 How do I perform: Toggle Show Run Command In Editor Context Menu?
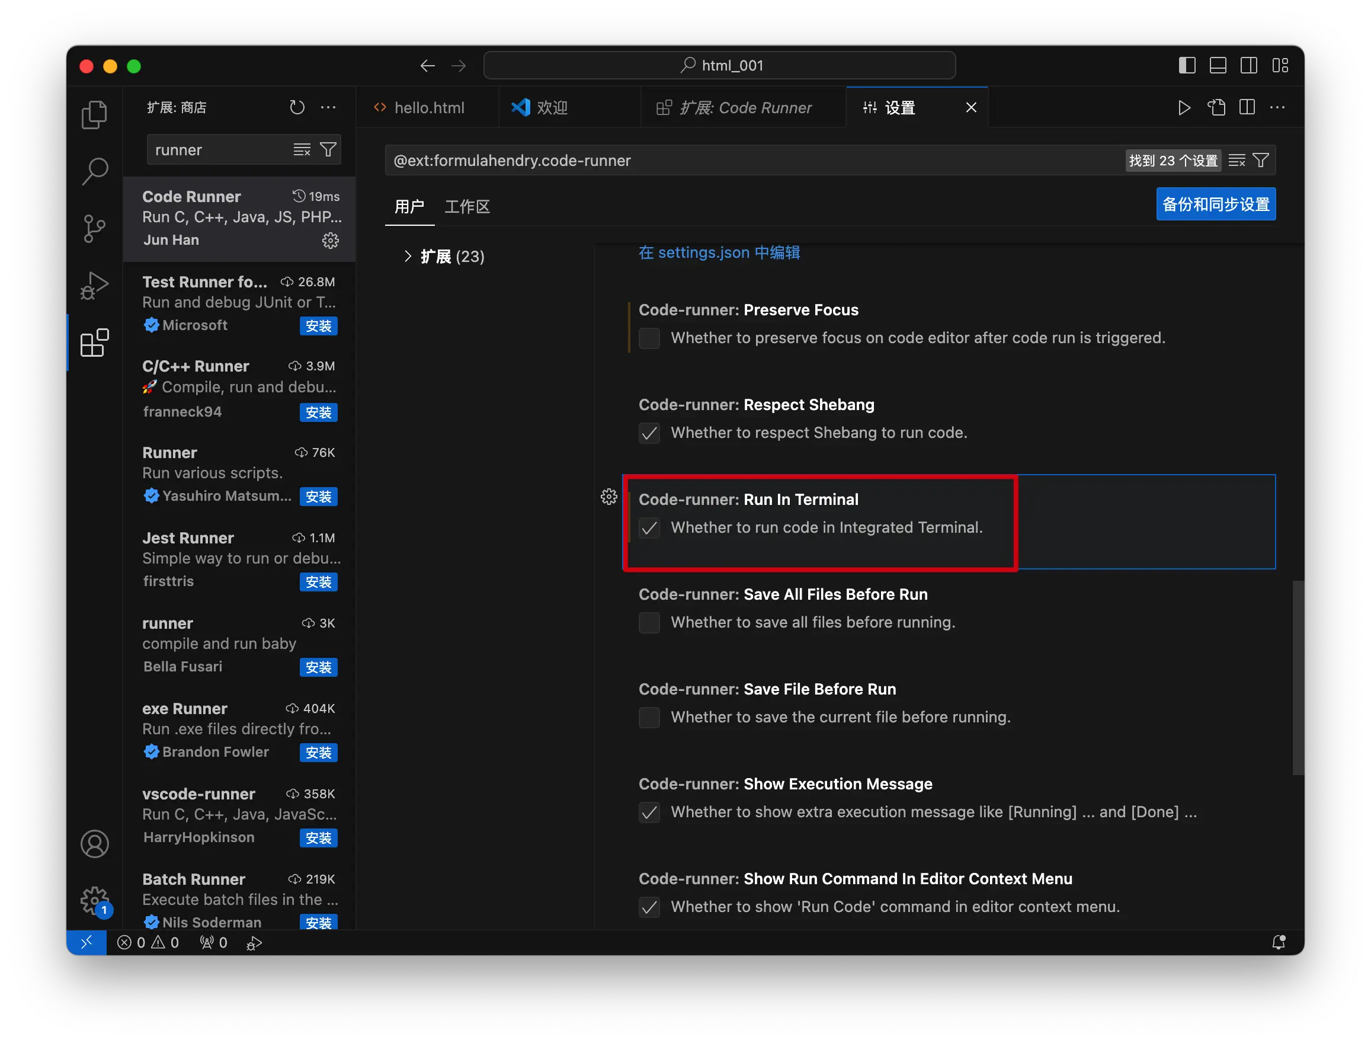point(649,908)
